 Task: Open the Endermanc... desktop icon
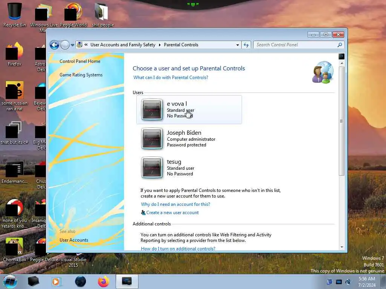(15, 172)
